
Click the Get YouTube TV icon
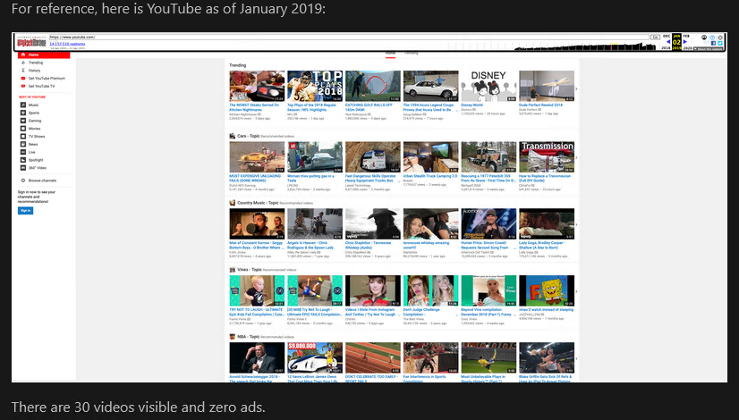(23, 86)
